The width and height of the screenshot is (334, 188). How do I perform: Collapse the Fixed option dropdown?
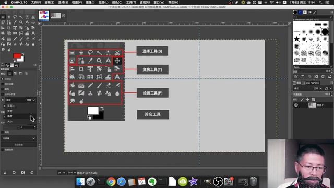(x=20, y=100)
